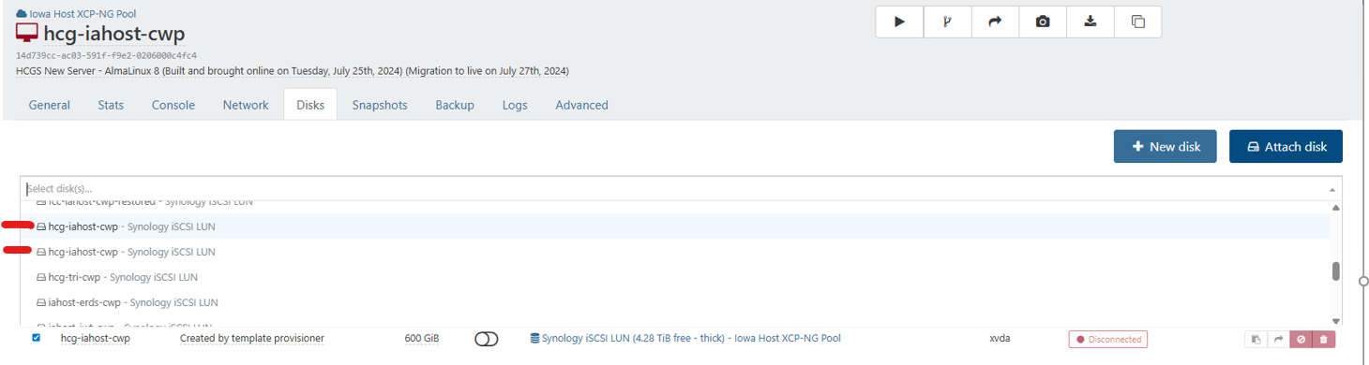Switch to the Snapshots tab
Viewport: 1369px width, 365px height.
pos(380,105)
